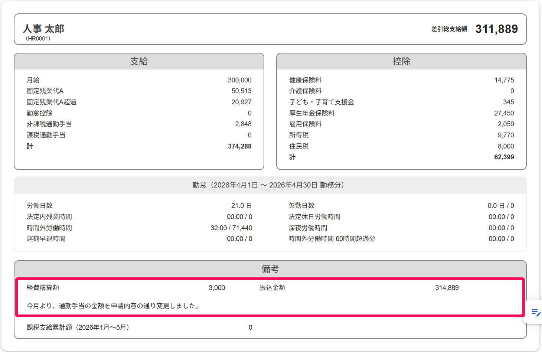Click the 差引総支給額 label
Viewport: 542px width, 352px height.
click(449, 29)
